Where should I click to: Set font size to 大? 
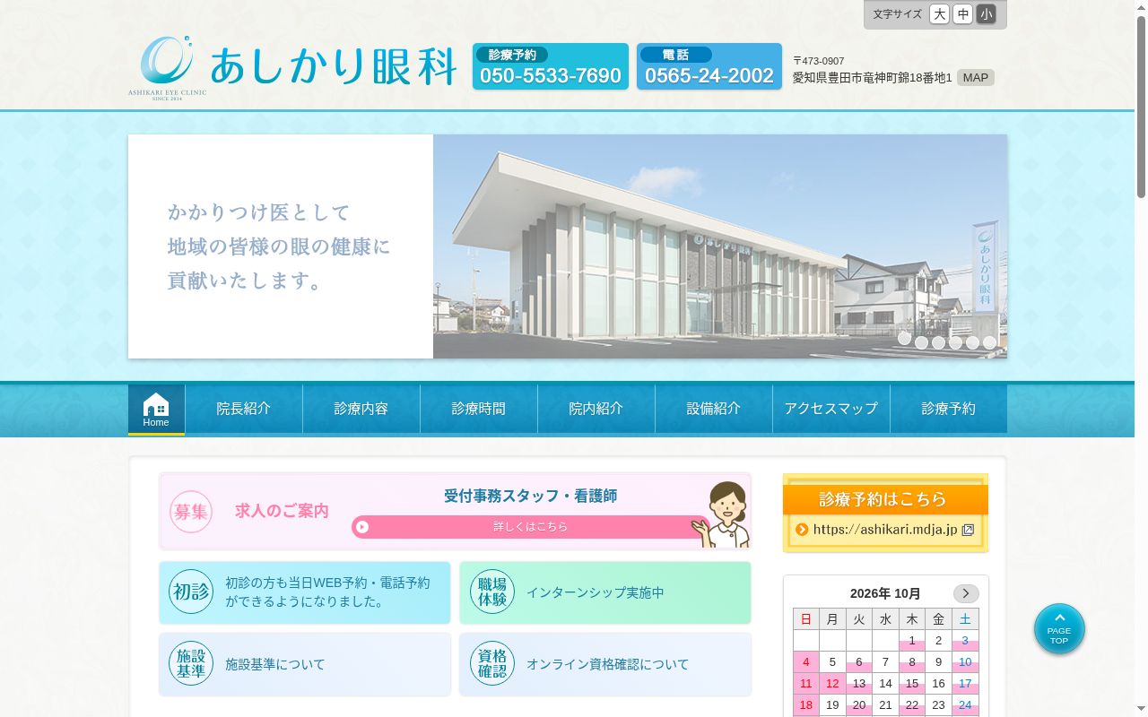(x=939, y=14)
